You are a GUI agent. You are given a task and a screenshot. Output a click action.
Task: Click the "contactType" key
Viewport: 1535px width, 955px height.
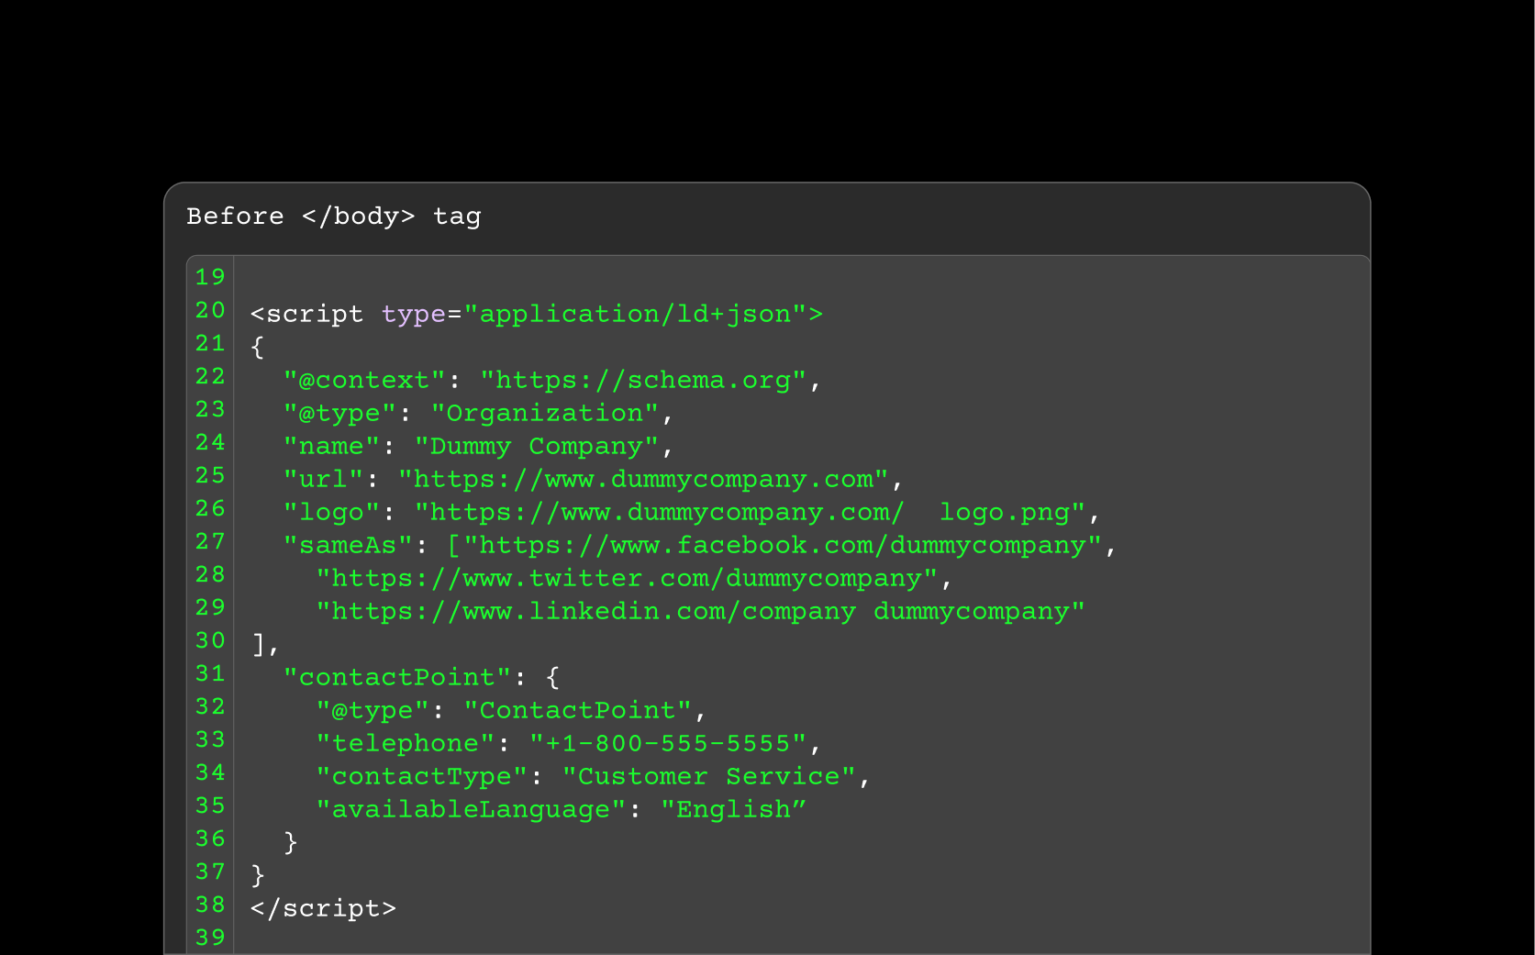tap(422, 777)
